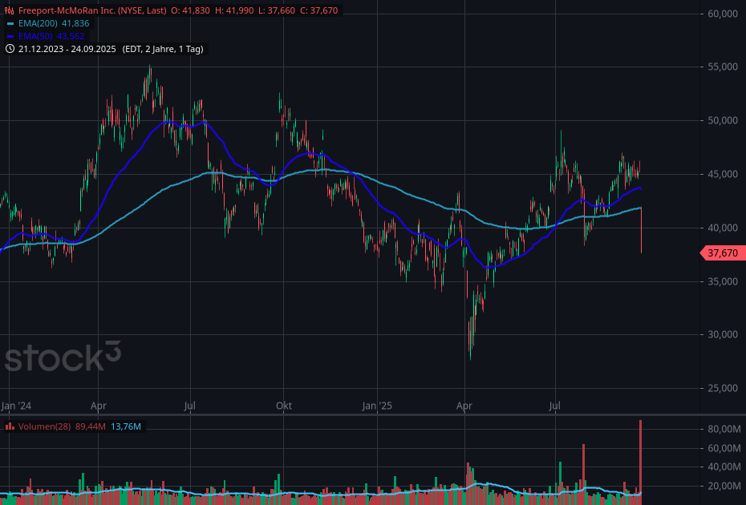Click the Jan '25 label on time axis

376,406
